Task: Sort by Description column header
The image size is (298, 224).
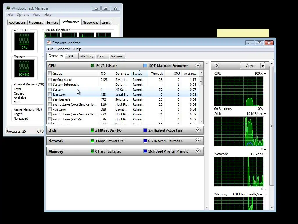Action: click(122, 73)
